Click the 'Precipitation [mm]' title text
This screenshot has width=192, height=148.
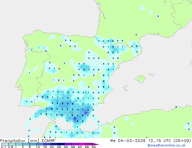pyautogui.click(x=20, y=141)
